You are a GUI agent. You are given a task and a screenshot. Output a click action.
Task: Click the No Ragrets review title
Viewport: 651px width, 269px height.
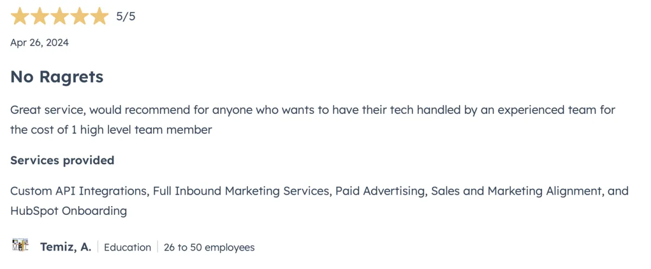pyautogui.click(x=57, y=77)
